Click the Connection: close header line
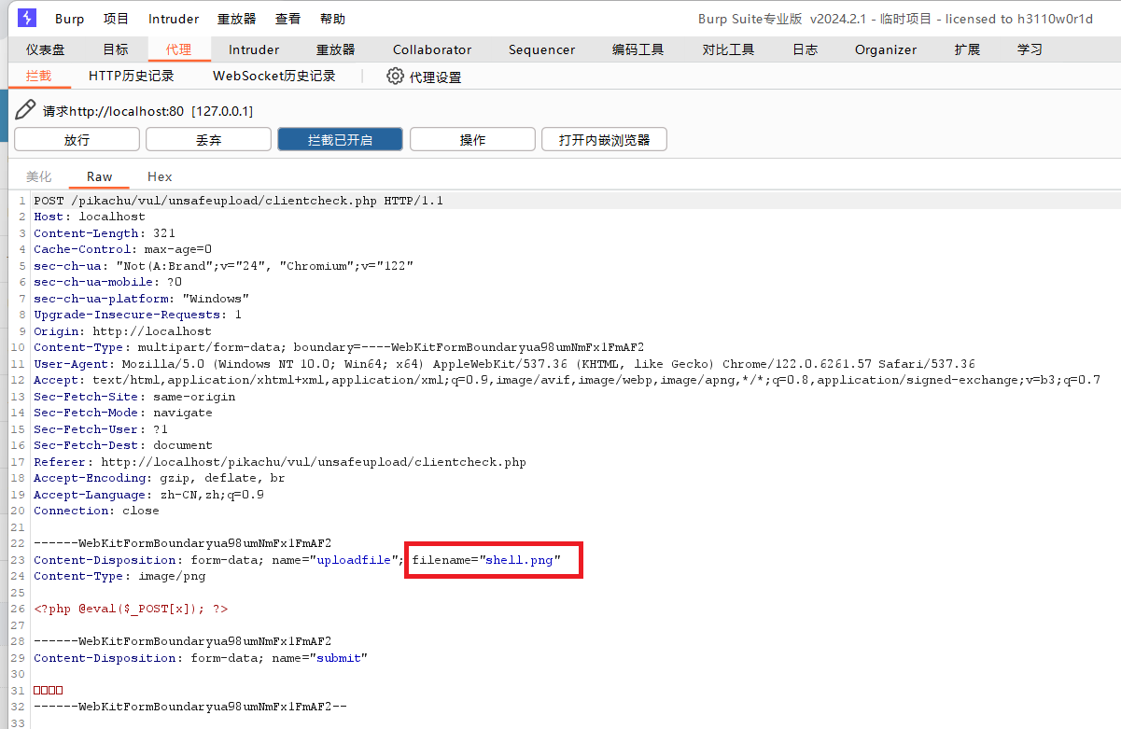The width and height of the screenshot is (1121, 729). (x=96, y=511)
